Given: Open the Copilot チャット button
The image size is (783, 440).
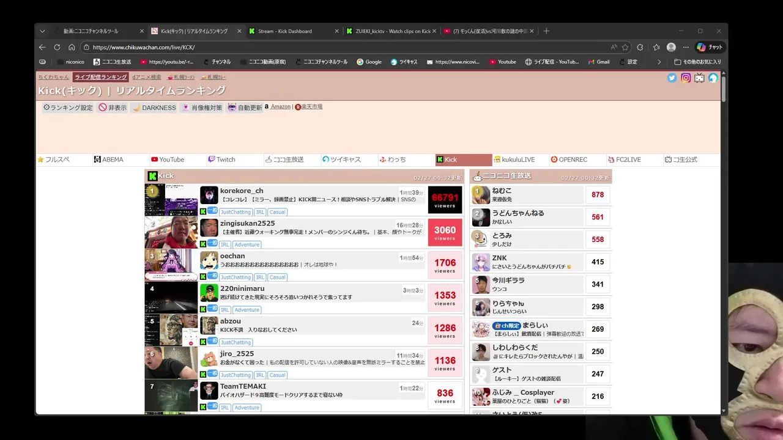Looking at the screenshot, I should click(x=710, y=47).
